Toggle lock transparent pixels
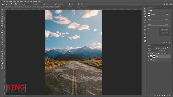 click(x=151, y=53)
